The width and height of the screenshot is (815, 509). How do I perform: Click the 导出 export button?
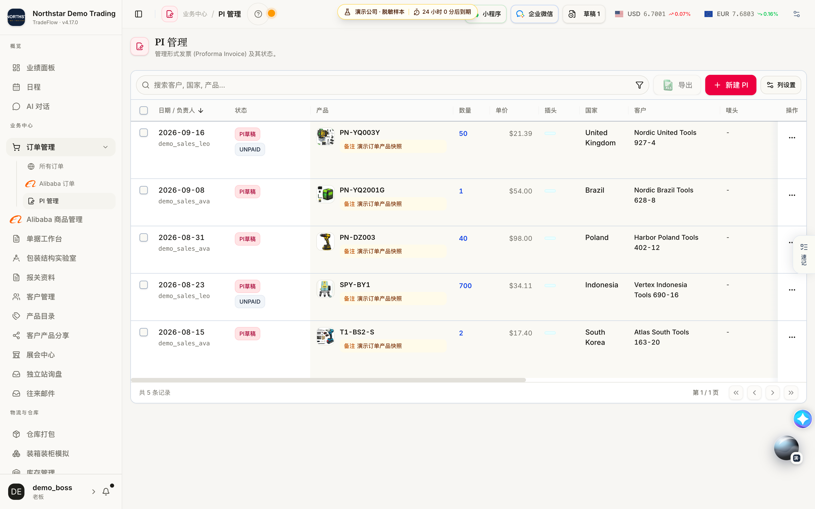(677, 85)
